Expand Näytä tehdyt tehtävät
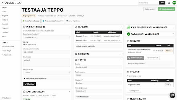Viewport: 177px width, 100px height. 150,64
